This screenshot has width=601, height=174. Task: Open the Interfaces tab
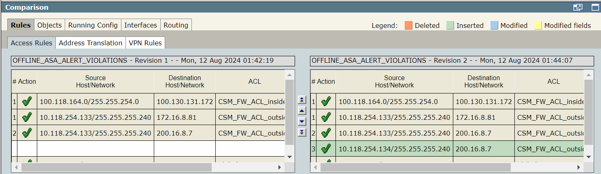140,25
